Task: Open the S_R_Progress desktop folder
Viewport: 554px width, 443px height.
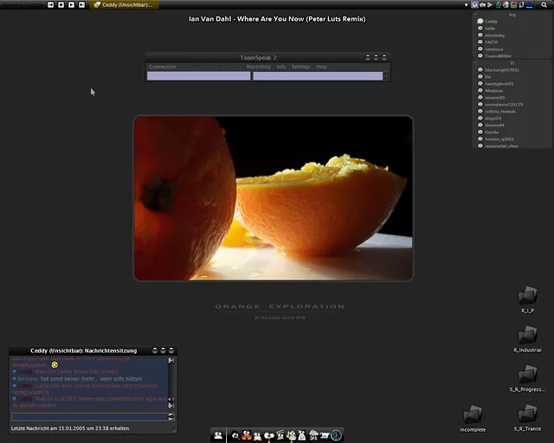Action: pyautogui.click(x=527, y=378)
